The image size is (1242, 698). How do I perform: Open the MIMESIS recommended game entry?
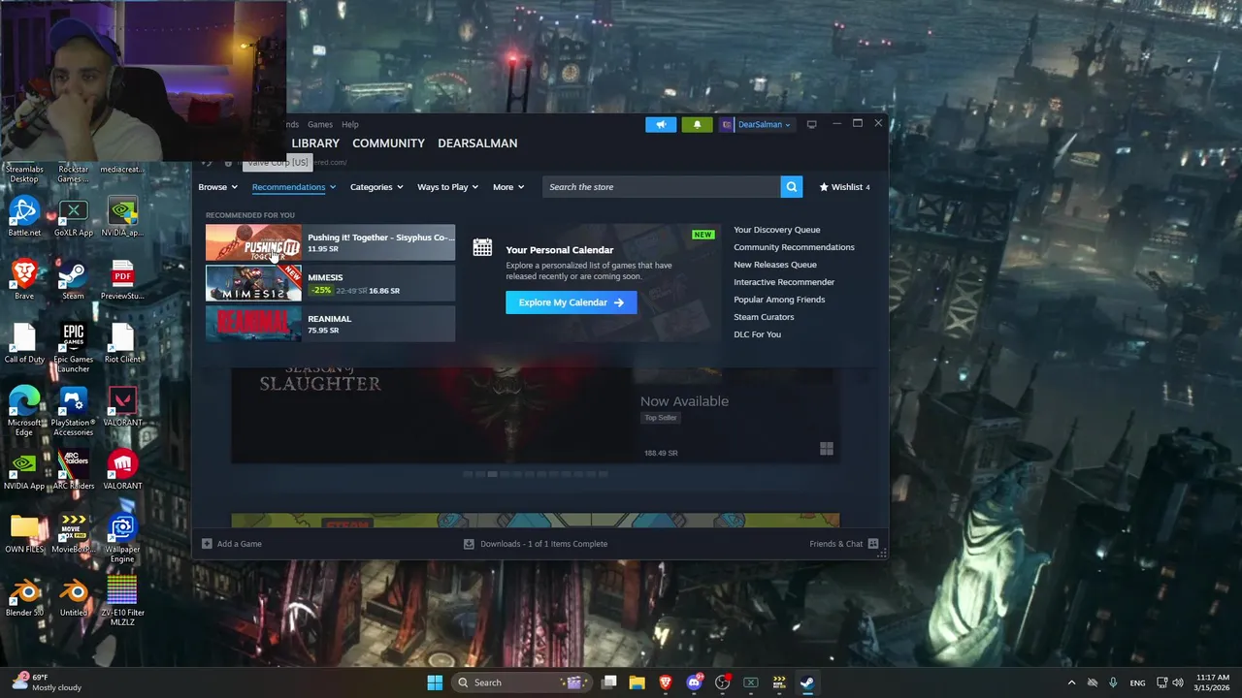pos(330,283)
